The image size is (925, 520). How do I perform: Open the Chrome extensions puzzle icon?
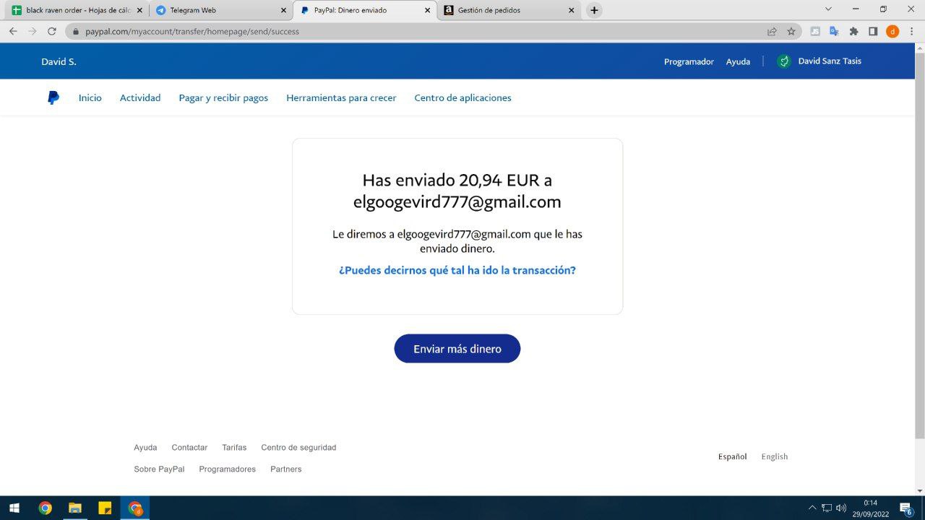tap(853, 31)
